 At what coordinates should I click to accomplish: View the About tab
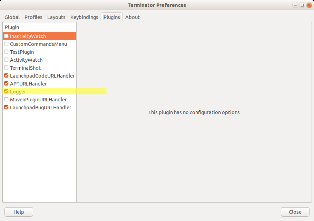[132, 17]
